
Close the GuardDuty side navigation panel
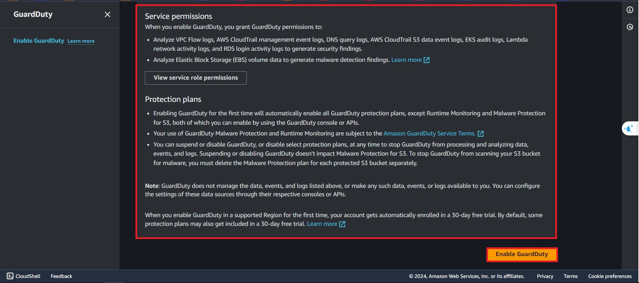click(108, 14)
